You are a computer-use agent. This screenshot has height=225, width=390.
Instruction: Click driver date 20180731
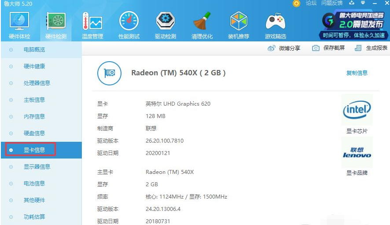158,221
